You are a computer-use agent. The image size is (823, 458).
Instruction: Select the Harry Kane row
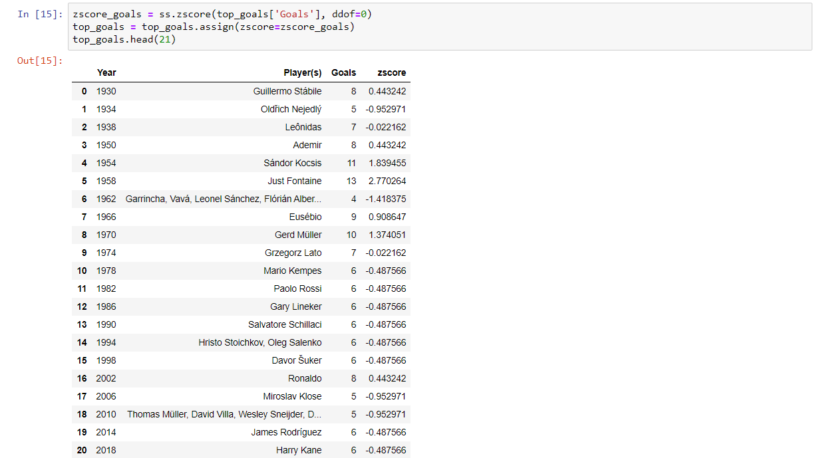[241, 450]
